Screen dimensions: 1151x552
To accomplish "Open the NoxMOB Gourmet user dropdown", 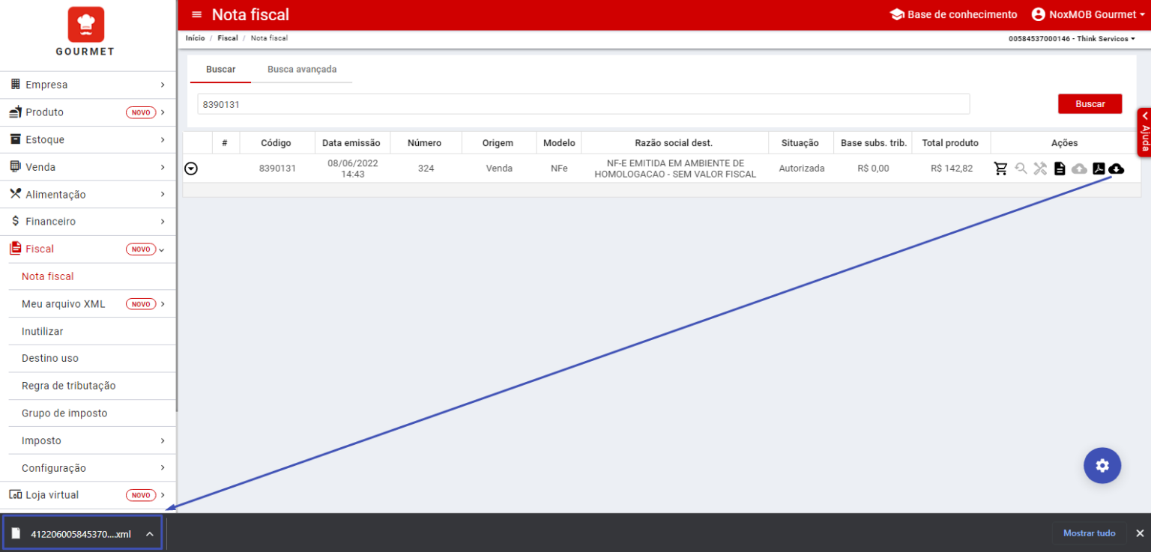I will [x=1088, y=14].
